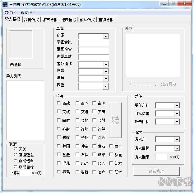
Task: Click the 选择势力 diplomacy slider
Action: (x=143, y=83)
